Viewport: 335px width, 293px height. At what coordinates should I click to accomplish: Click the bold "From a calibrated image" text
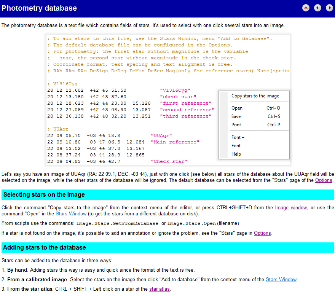pos(37,279)
